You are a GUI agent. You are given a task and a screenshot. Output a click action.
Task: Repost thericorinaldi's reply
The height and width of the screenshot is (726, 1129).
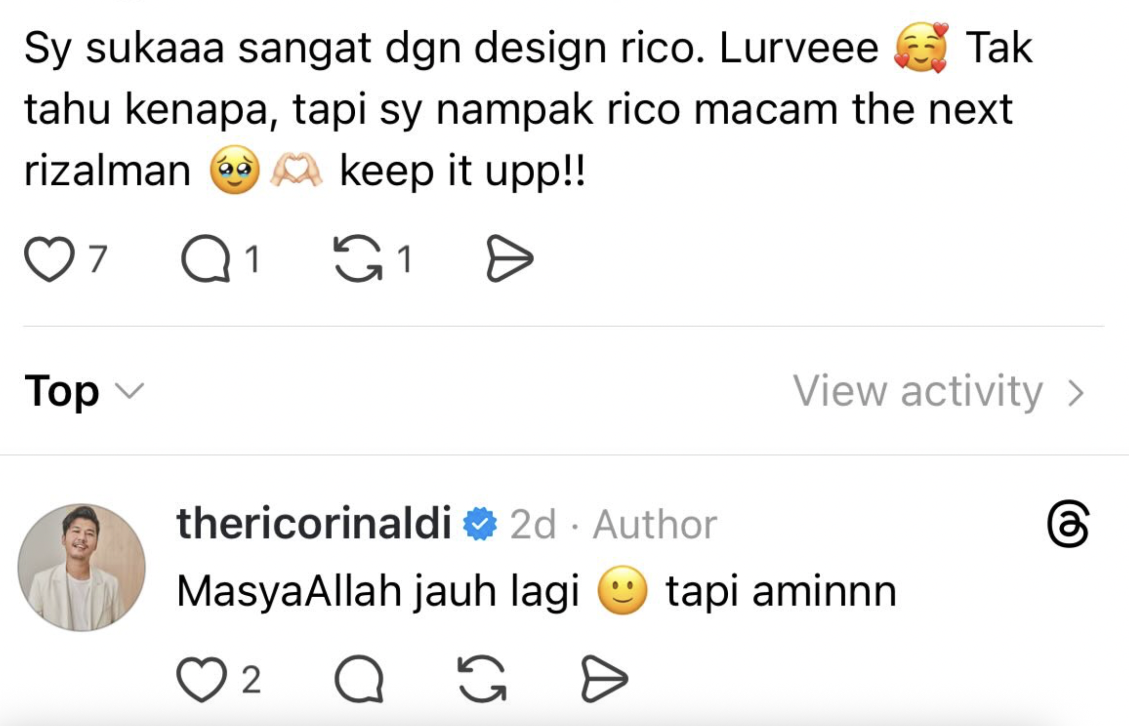pyautogui.click(x=482, y=679)
